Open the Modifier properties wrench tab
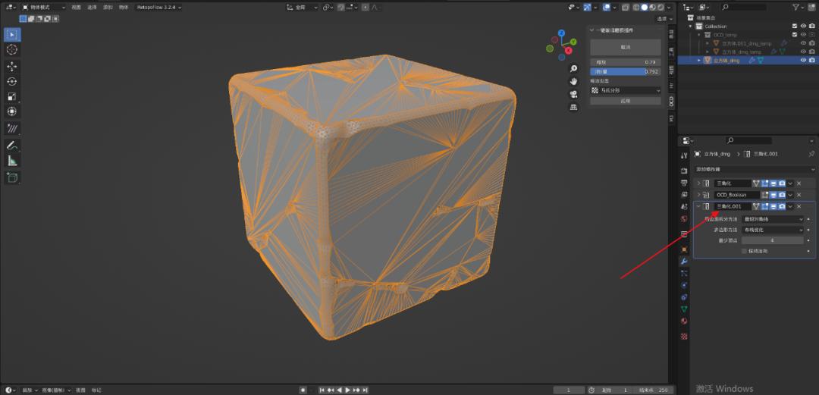 [x=684, y=262]
